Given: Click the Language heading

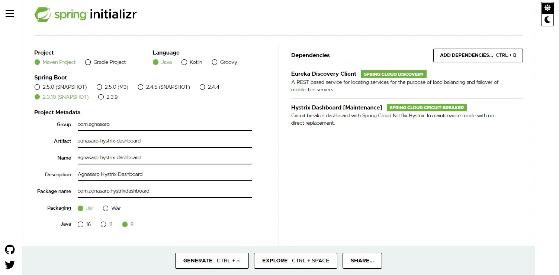Looking at the screenshot, I should tap(166, 53).
